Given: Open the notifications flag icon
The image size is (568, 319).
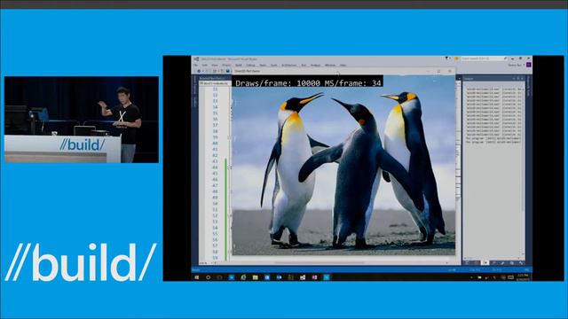Looking at the screenshot, I should point(446,58).
